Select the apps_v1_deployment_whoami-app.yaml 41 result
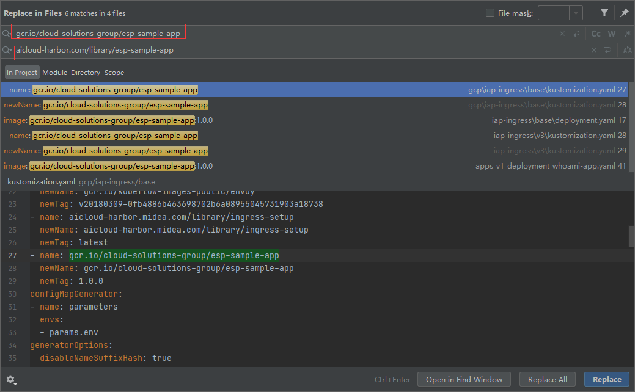 pyautogui.click(x=314, y=166)
